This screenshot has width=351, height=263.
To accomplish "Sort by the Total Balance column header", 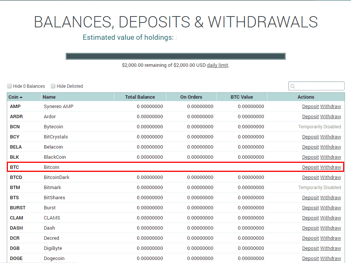I will point(140,97).
